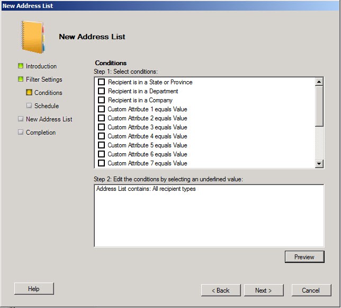Tick Custom Attribute 3 equals Value

[x=101, y=127]
